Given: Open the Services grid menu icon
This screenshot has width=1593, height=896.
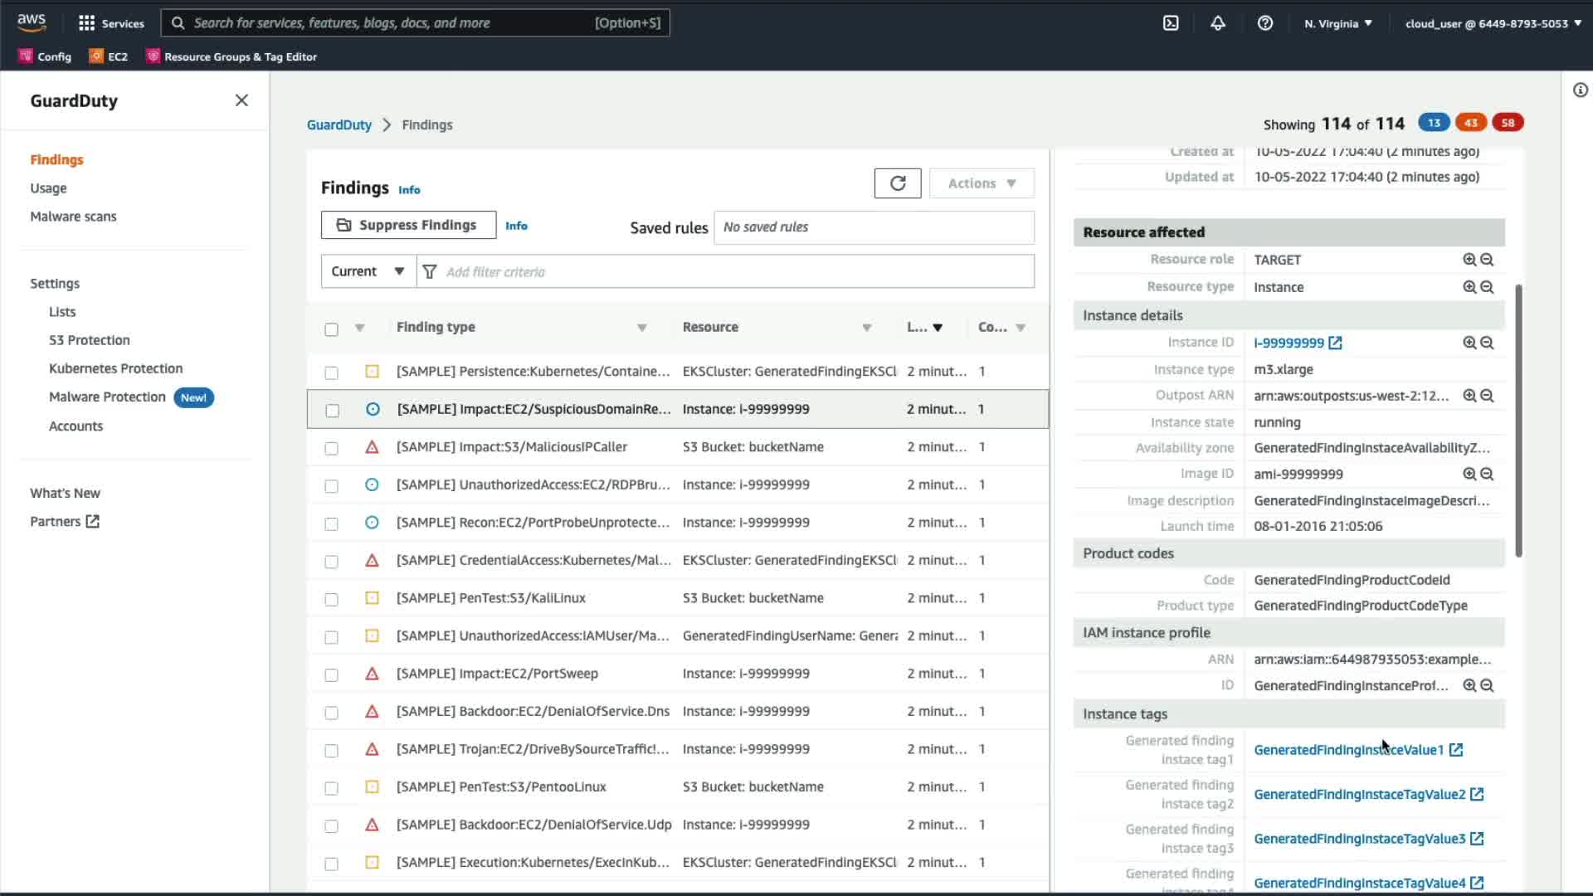Looking at the screenshot, I should 86,23.
